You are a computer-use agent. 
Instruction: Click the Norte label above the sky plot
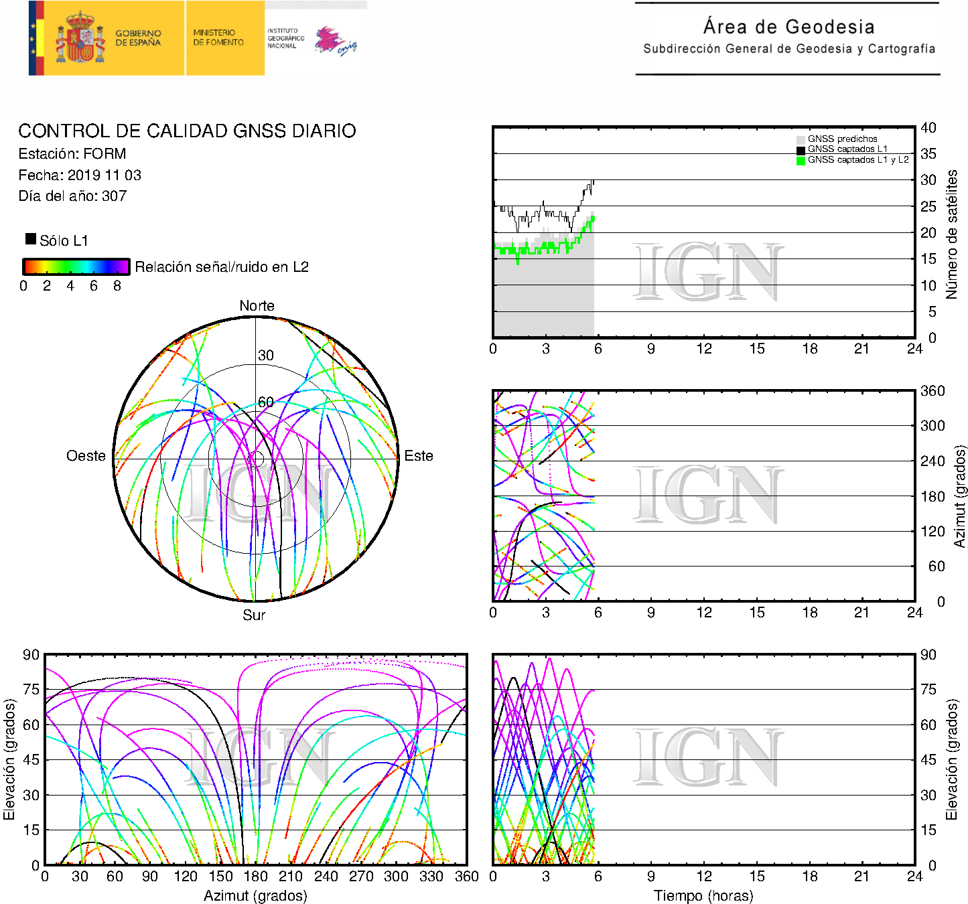pyautogui.click(x=257, y=306)
